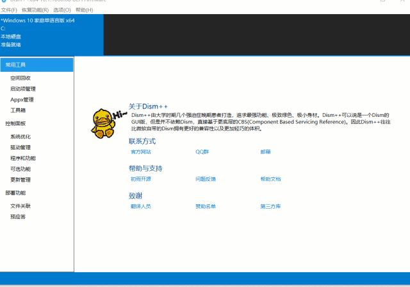Open the 文件(F) menu
Viewport: 410px width, 287px height.
coord(9,10)
